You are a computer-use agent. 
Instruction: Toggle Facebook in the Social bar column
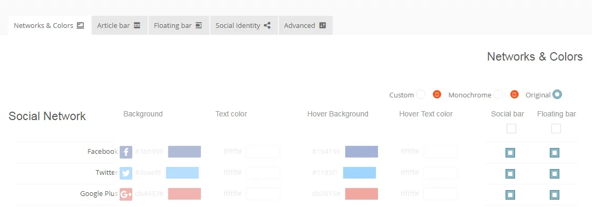tap(510, 153)
